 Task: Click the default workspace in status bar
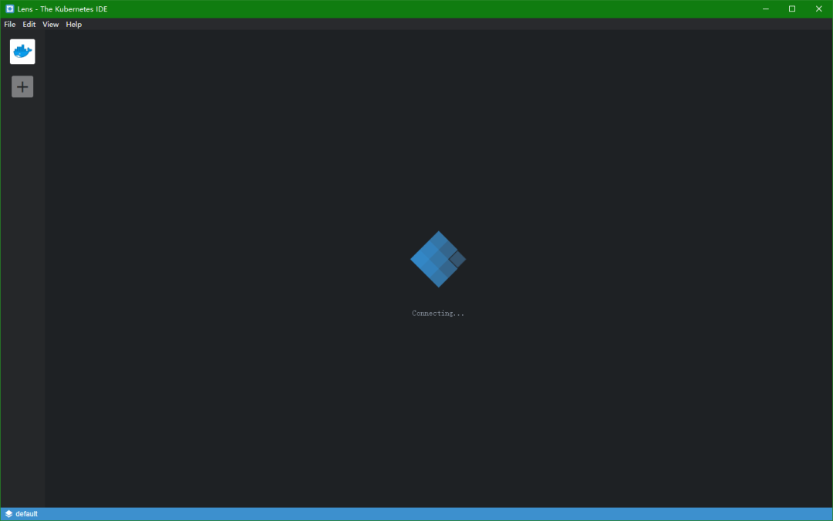pyautogui.click(x=26, y=514)
